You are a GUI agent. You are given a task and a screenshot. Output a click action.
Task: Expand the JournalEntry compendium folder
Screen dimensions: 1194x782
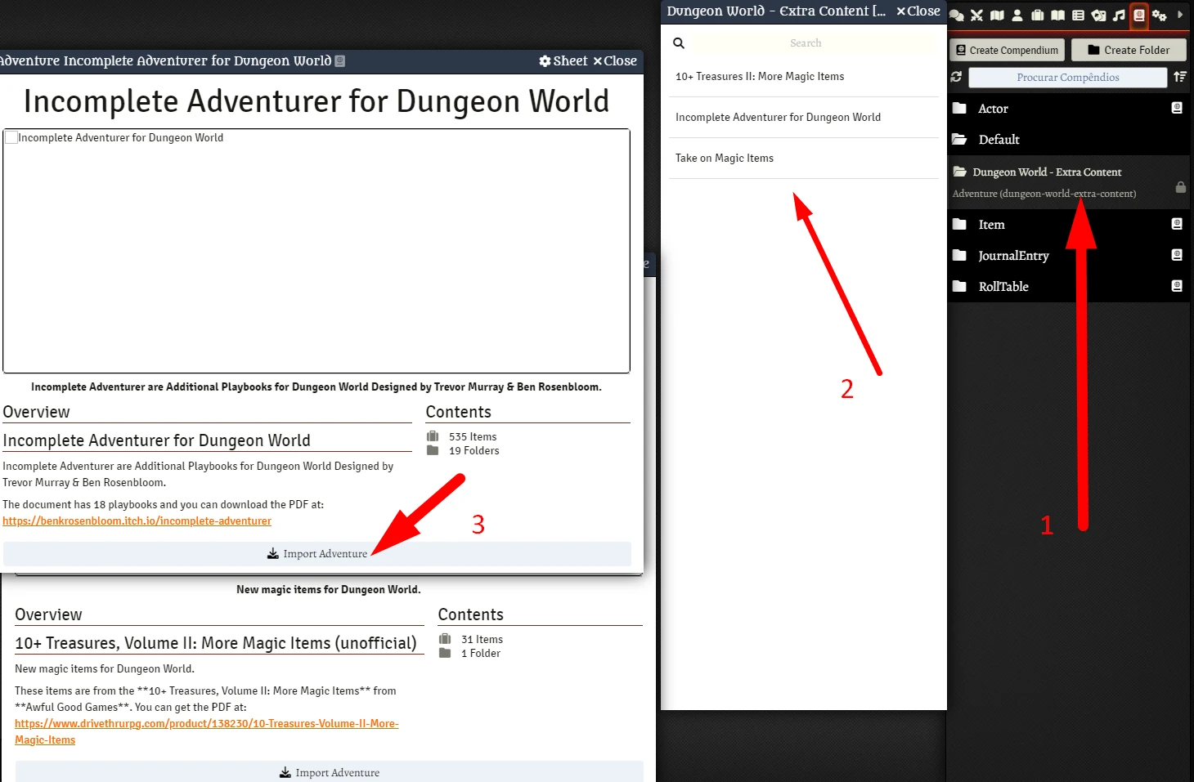pos(1013,256)
